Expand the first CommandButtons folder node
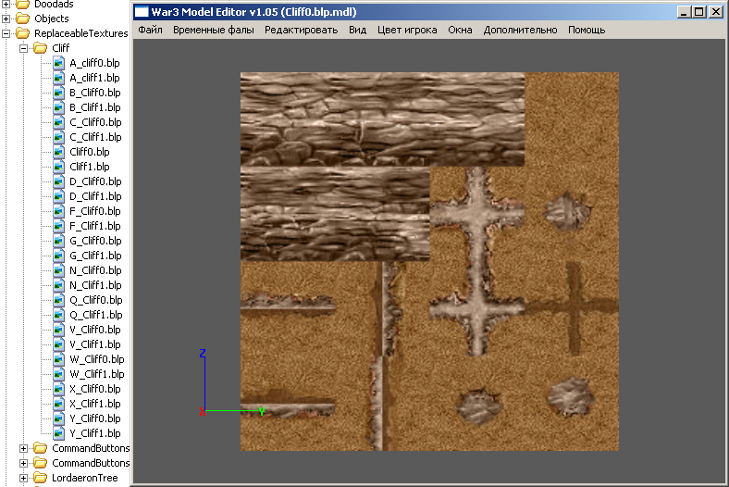Viewport: 729px width, 487px height. pyautogui.click(x=24, y=448)
